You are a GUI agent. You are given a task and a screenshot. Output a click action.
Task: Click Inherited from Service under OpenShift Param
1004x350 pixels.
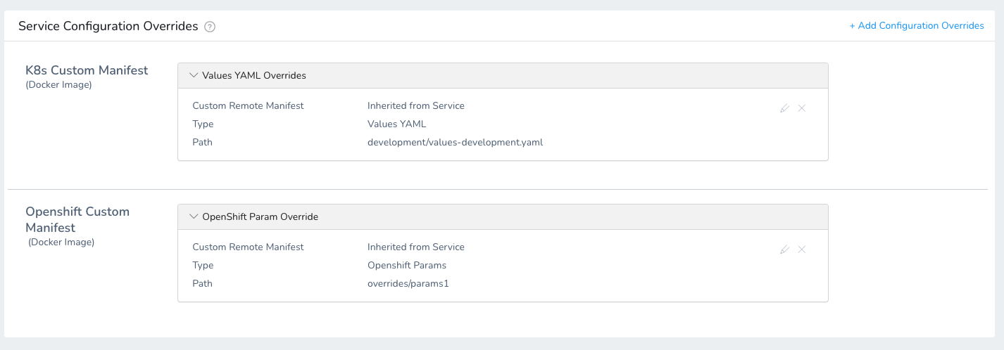(416, 247)
